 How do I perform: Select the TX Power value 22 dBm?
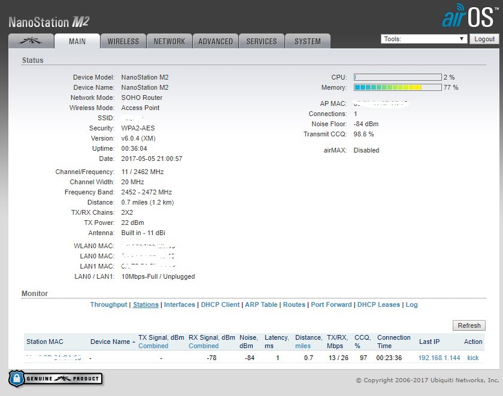132,223
